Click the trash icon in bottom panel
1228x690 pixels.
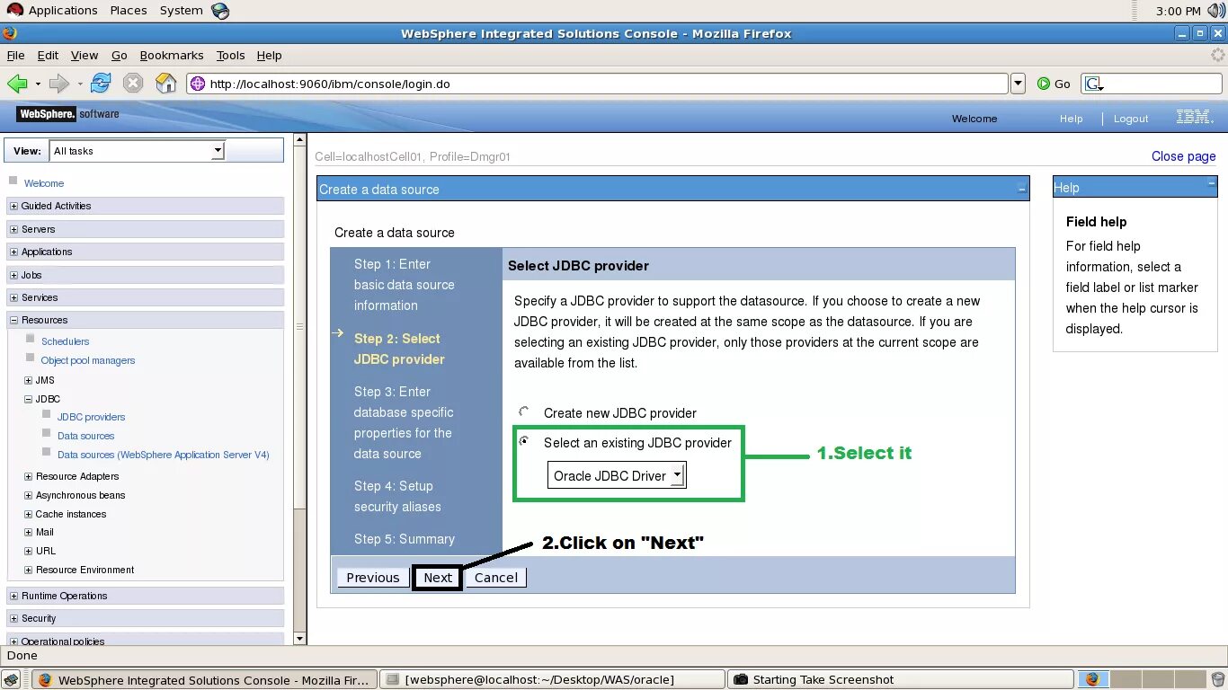click(1217, 680)
